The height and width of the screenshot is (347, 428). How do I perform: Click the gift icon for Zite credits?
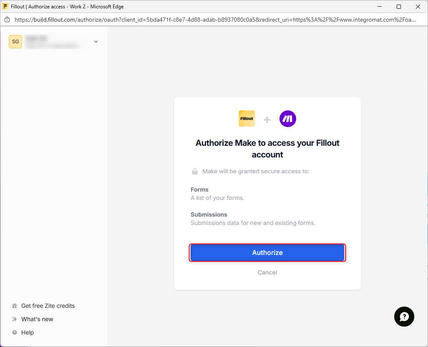click(15, 306)
